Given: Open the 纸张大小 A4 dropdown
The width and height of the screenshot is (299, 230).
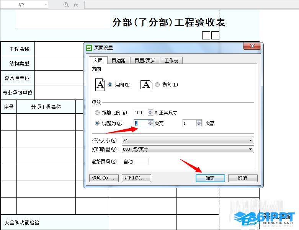Looking at the screenshot, I should (x=250, y=140).
